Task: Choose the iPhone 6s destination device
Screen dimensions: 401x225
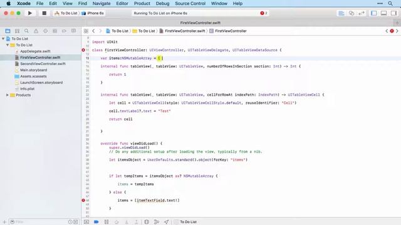Action: pyautogui.click(x=93, y=13)
